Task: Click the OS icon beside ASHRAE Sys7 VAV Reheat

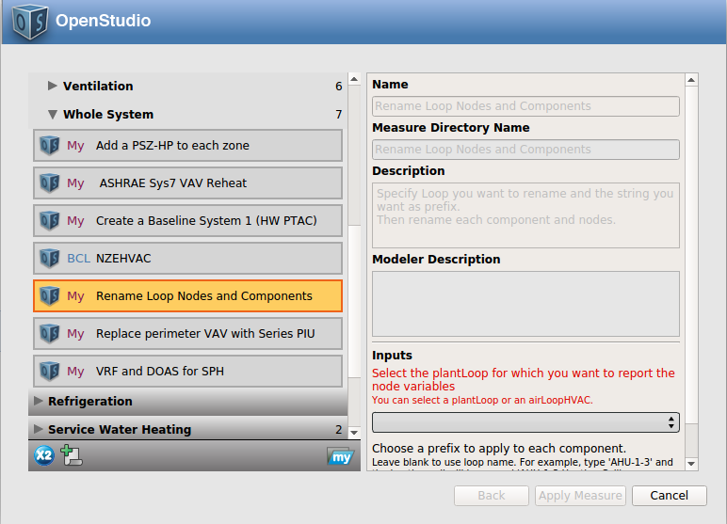Action: click(50, 183)
